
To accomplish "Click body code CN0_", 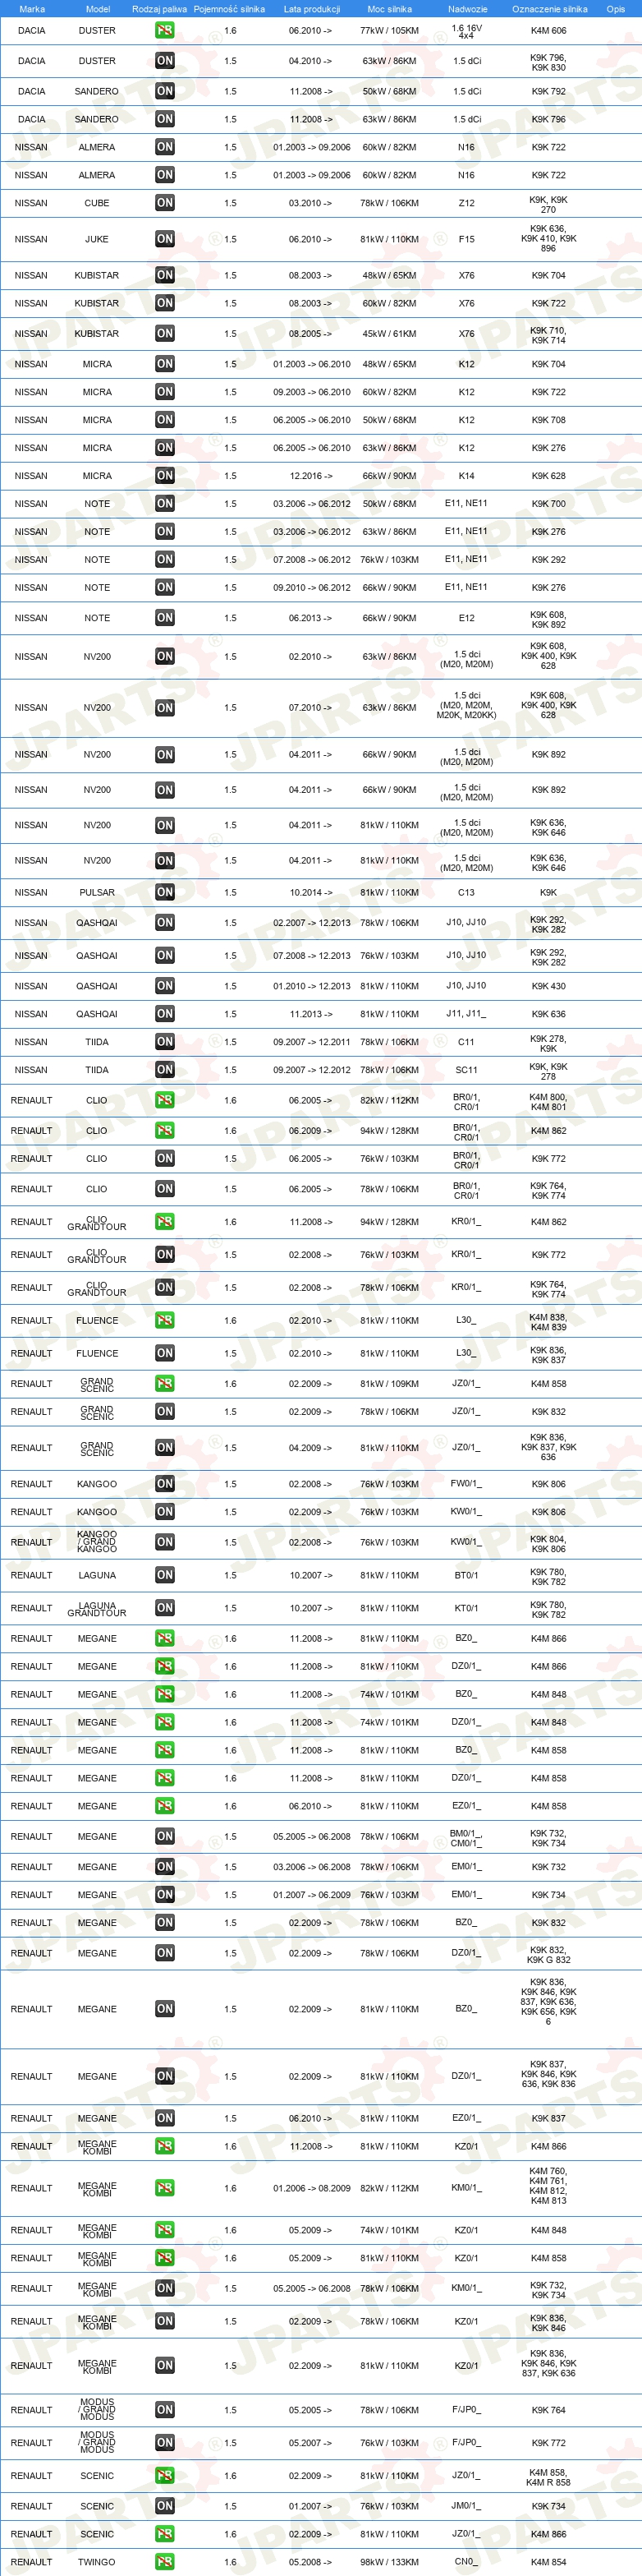I will pyautogui.click(x=466, y=2562).
